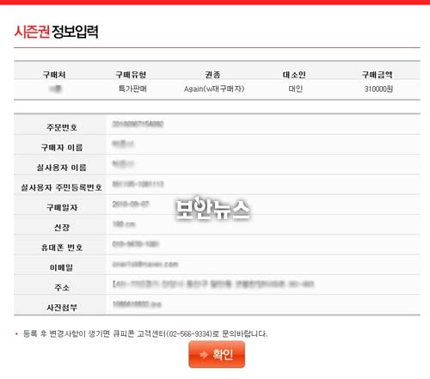Click the 휴대폰 번호 value field

pyautogui.click(x=136, y=244)
